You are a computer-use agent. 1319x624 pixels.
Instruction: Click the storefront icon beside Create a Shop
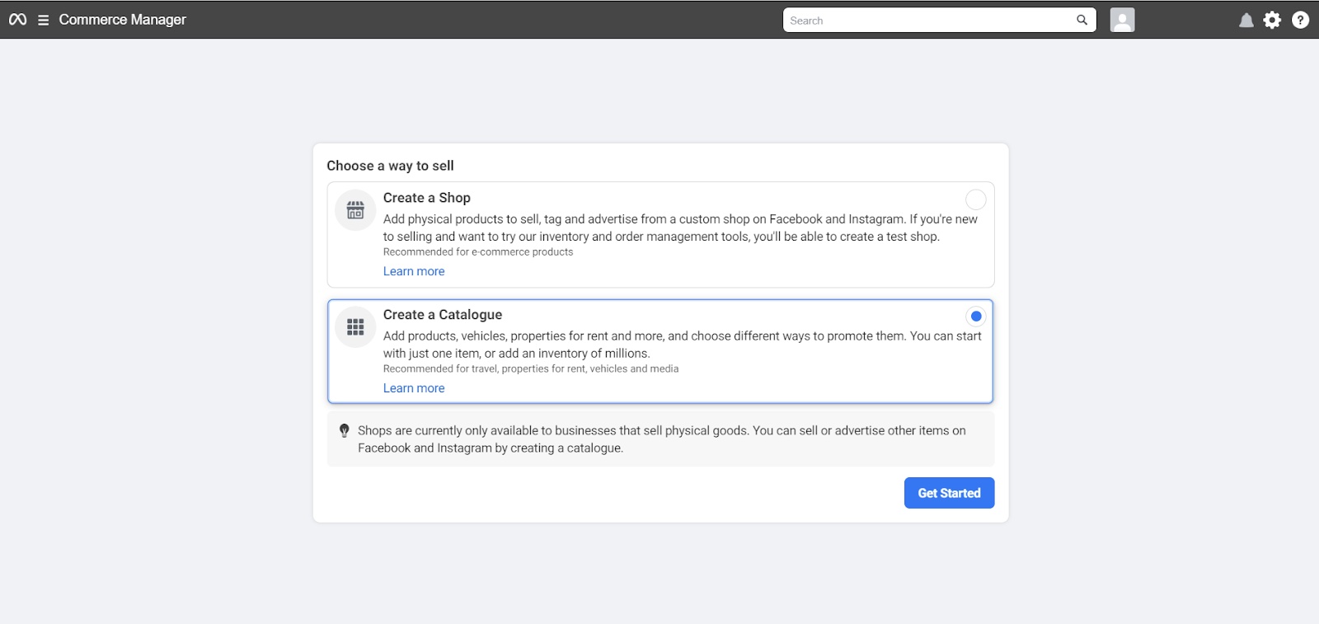coord(355,210)
